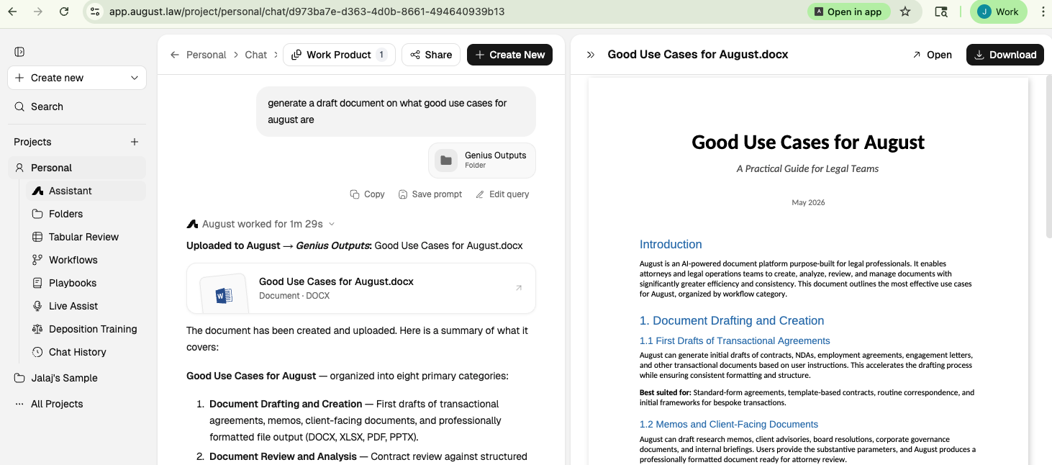Reload the page
This screenshot has width=1052, height=465.
64,12
